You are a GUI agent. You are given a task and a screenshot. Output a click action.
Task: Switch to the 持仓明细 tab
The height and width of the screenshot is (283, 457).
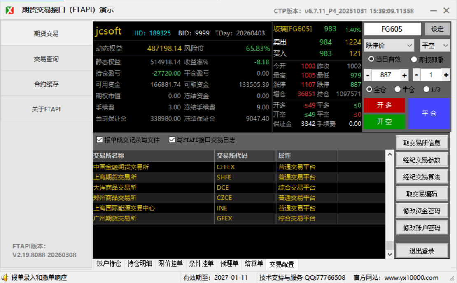tap(140, 264)
